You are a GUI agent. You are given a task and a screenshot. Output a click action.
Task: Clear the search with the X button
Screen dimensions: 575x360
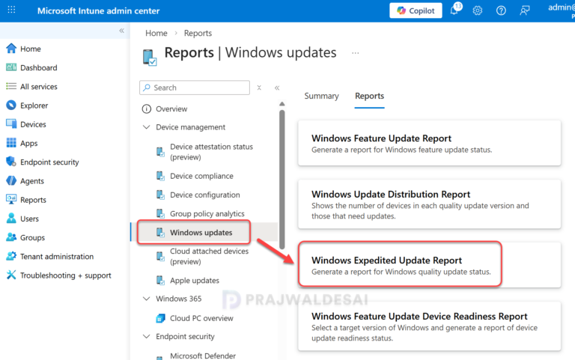point(259,88)
